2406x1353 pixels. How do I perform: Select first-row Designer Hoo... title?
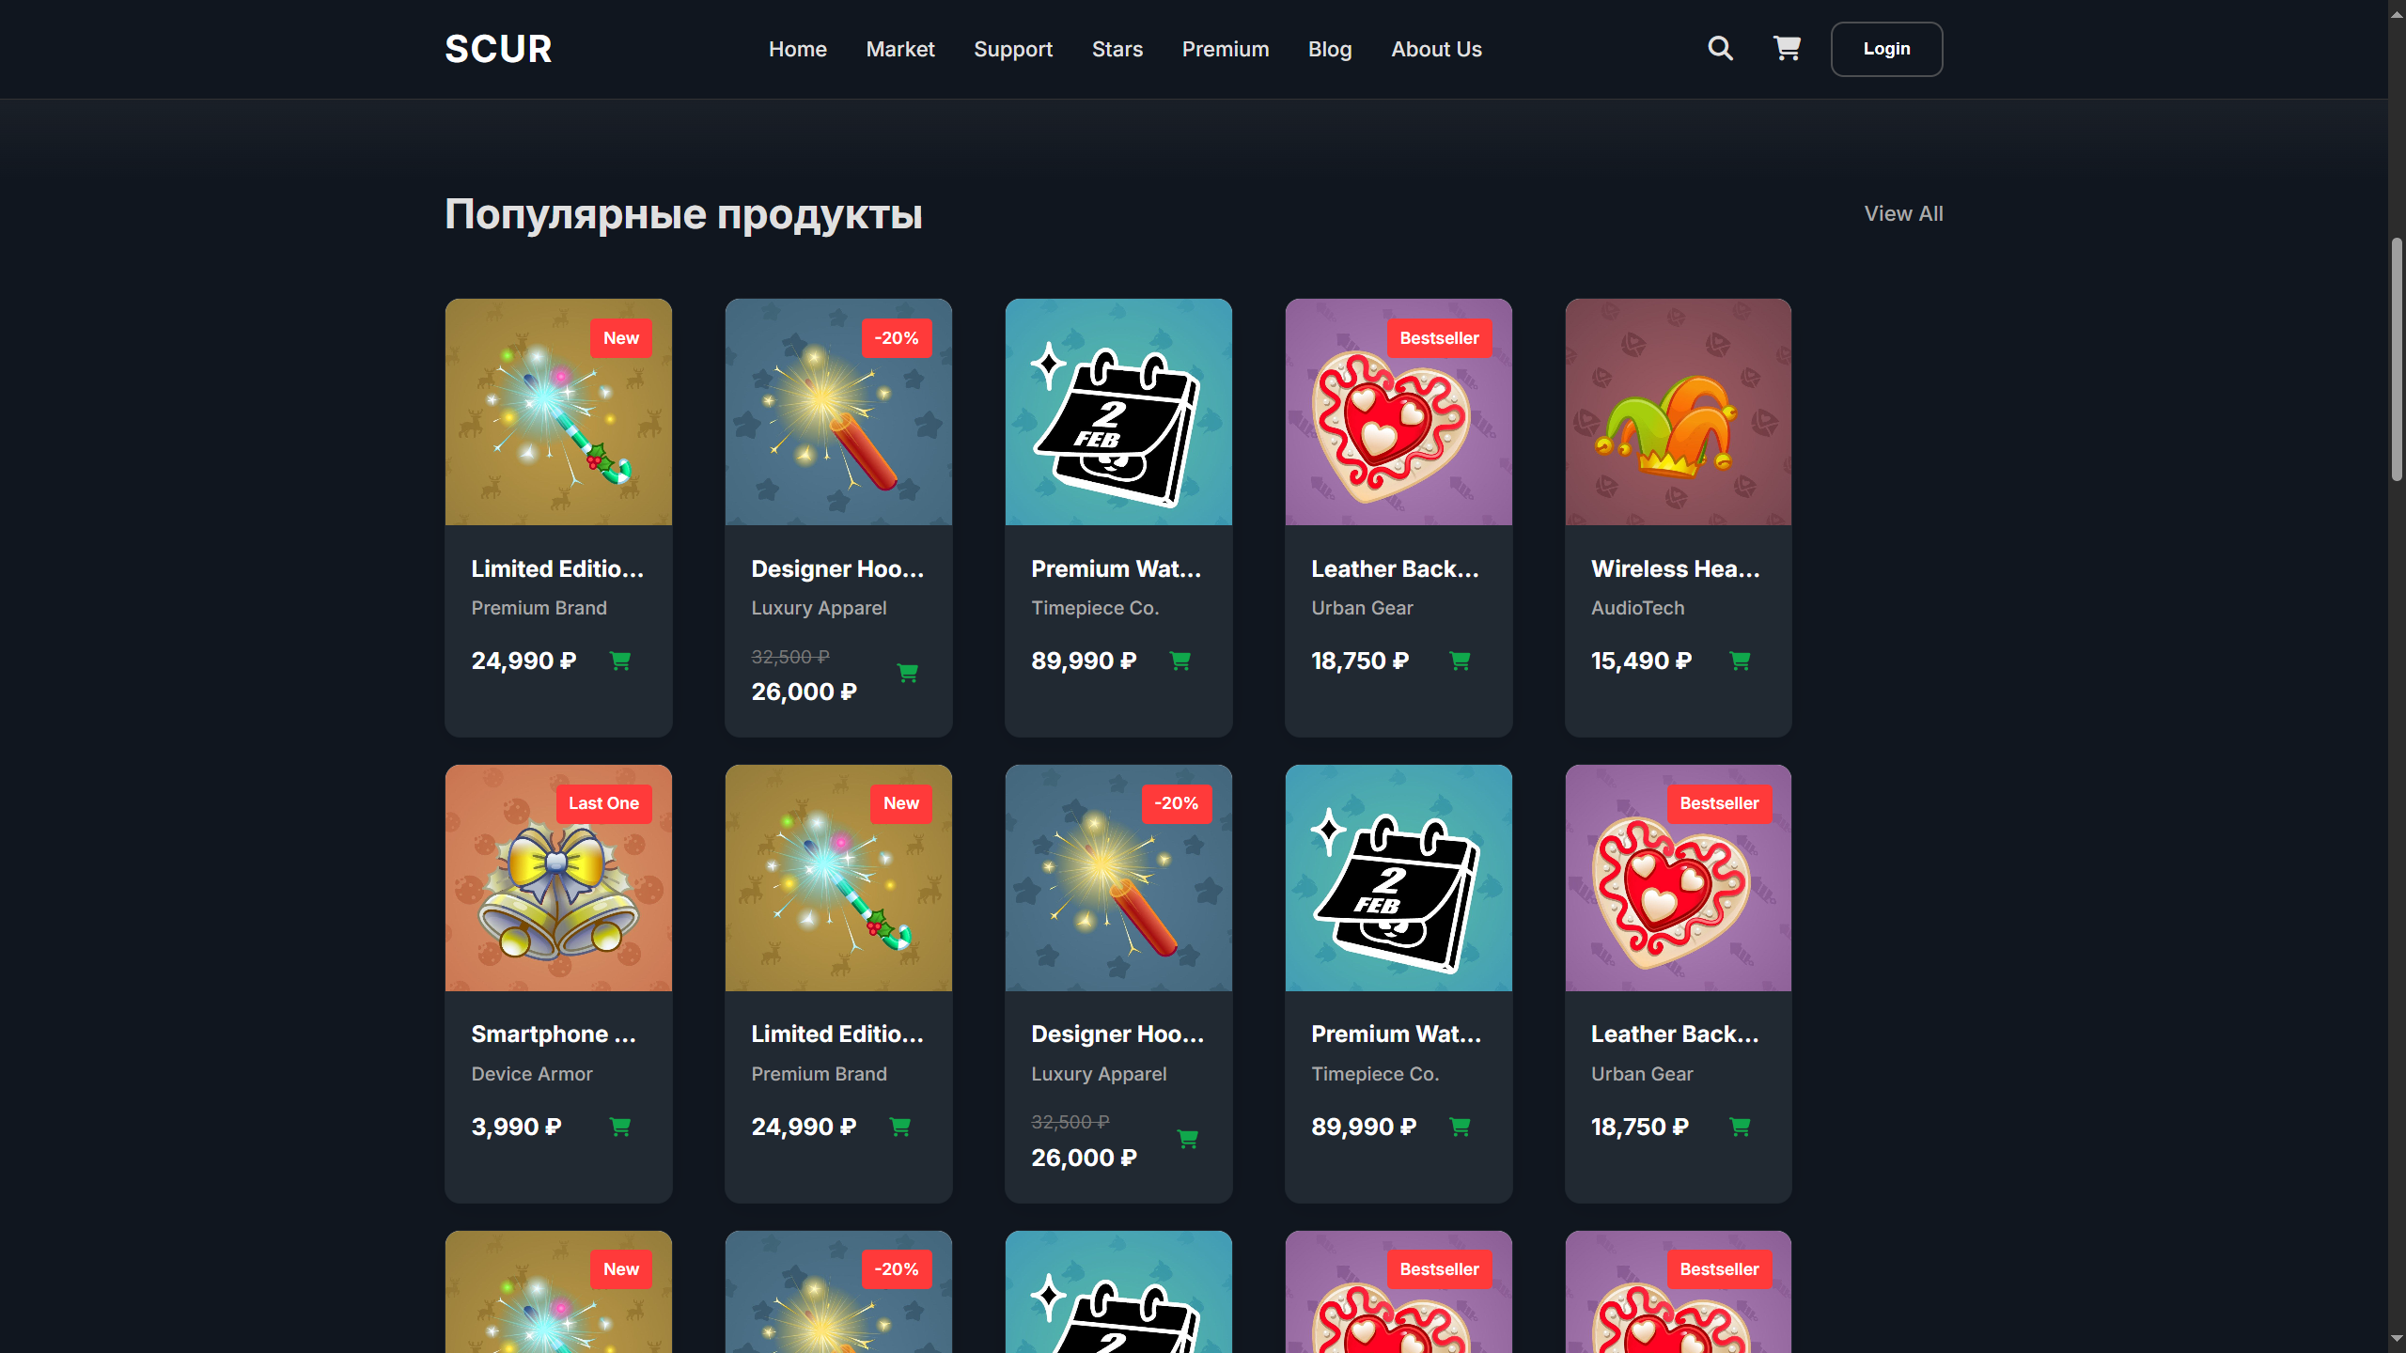point(837,568)
